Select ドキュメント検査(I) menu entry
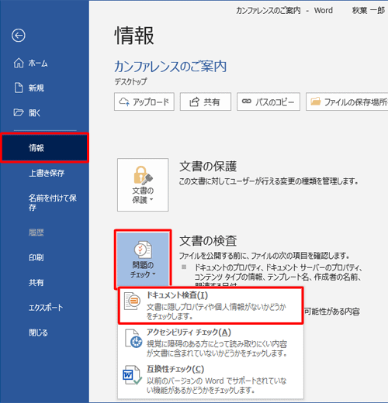388x403 pixels. [210, 305]
